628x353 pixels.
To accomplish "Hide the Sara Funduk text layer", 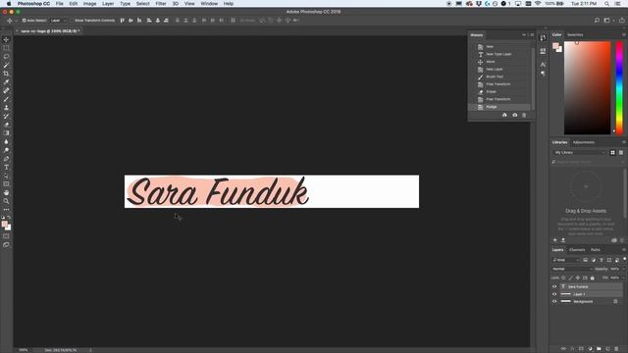I will click(554, 286).
